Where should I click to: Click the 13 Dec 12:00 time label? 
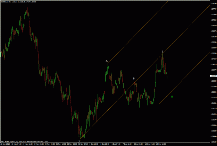coord(161,144)
